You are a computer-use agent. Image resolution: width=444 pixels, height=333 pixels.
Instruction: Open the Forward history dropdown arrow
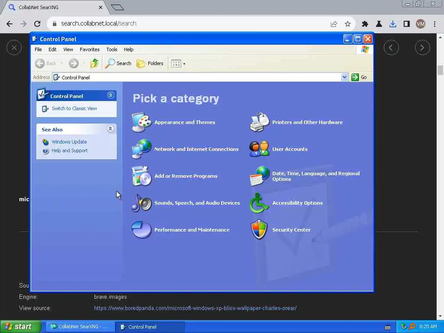[84, 63]
